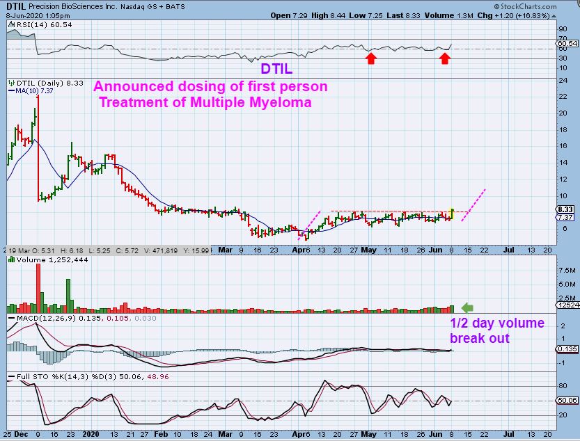Click the High 8.44 quote value
Screen dimensions: 580x441
point(328,15)
